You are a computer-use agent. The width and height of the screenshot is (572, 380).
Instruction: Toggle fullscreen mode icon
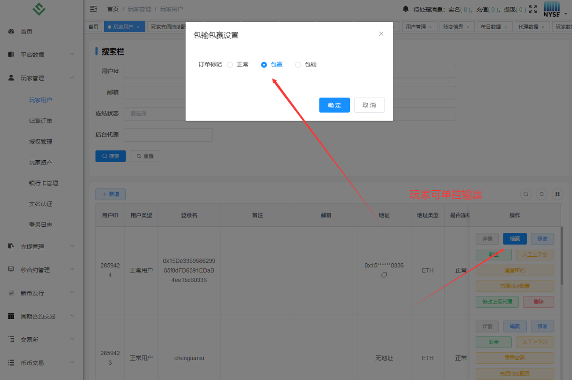pyautogui.click(x=533, y=9)
